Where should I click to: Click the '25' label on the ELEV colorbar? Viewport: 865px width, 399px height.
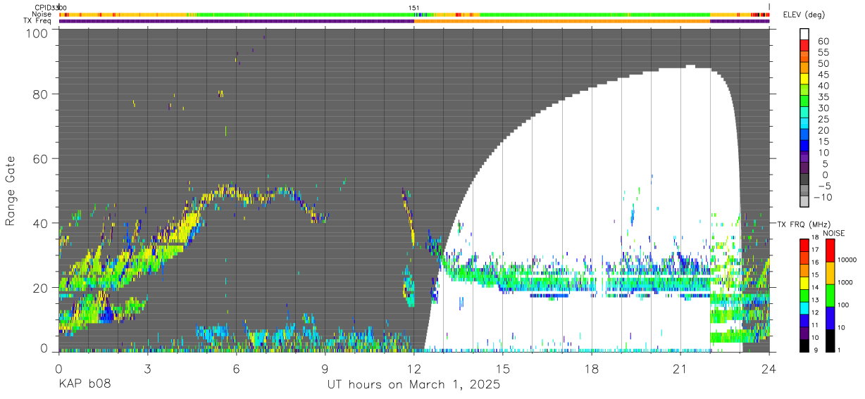pos(823,120)
